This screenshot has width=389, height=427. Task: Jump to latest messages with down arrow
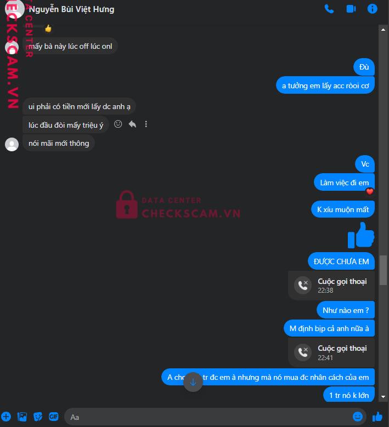(193, 382)
